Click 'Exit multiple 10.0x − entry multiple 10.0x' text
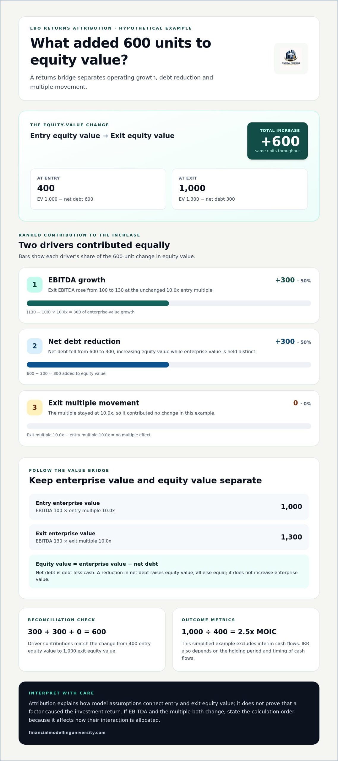The image size is (338, 761). point(89,435)
